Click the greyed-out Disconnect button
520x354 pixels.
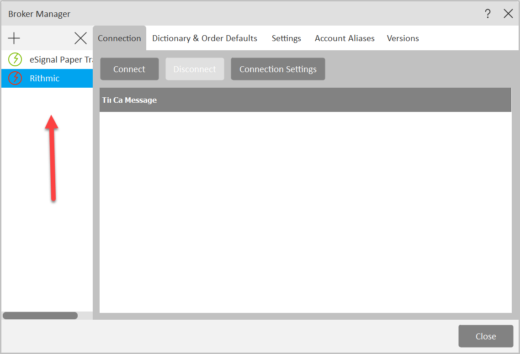pyautogui.click(x=195, y=69)
